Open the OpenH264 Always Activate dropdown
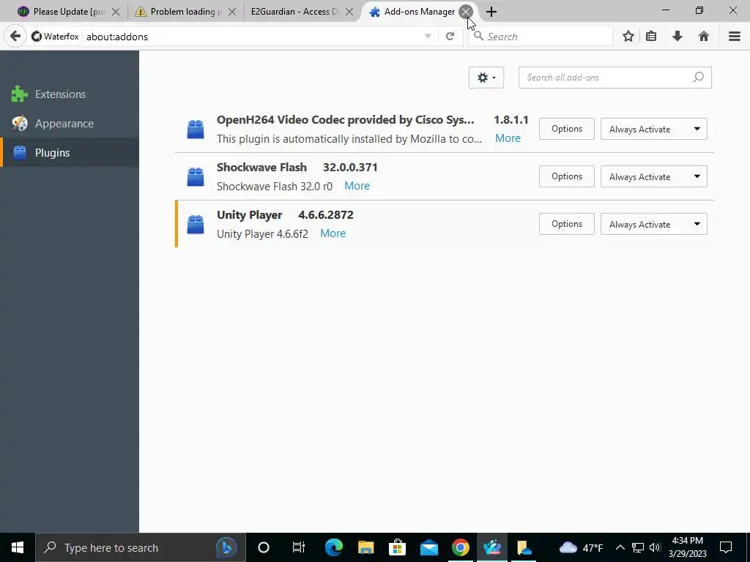The image size is (750, 562). click(654, 129)
